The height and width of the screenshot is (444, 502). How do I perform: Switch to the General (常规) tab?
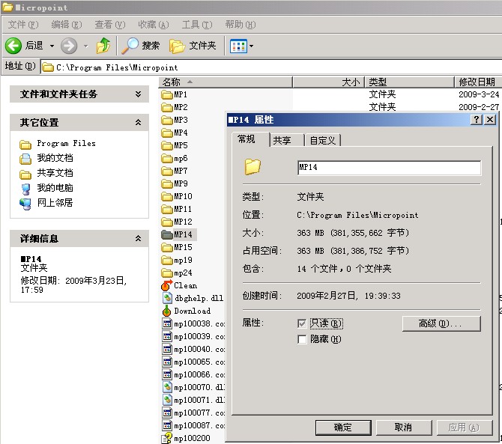(250, 139)
